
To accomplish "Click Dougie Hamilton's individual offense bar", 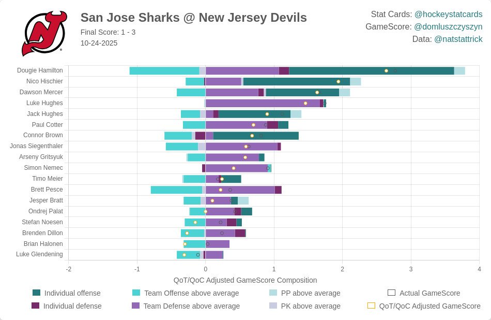I will 371,71.
